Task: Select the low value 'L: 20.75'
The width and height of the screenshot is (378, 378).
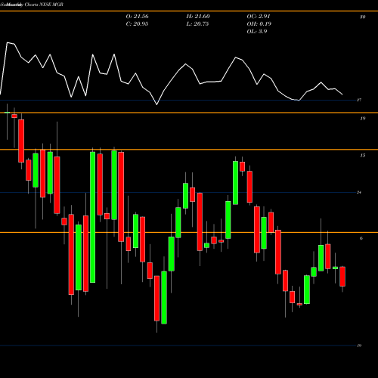Action: click(x=197, y=24)
